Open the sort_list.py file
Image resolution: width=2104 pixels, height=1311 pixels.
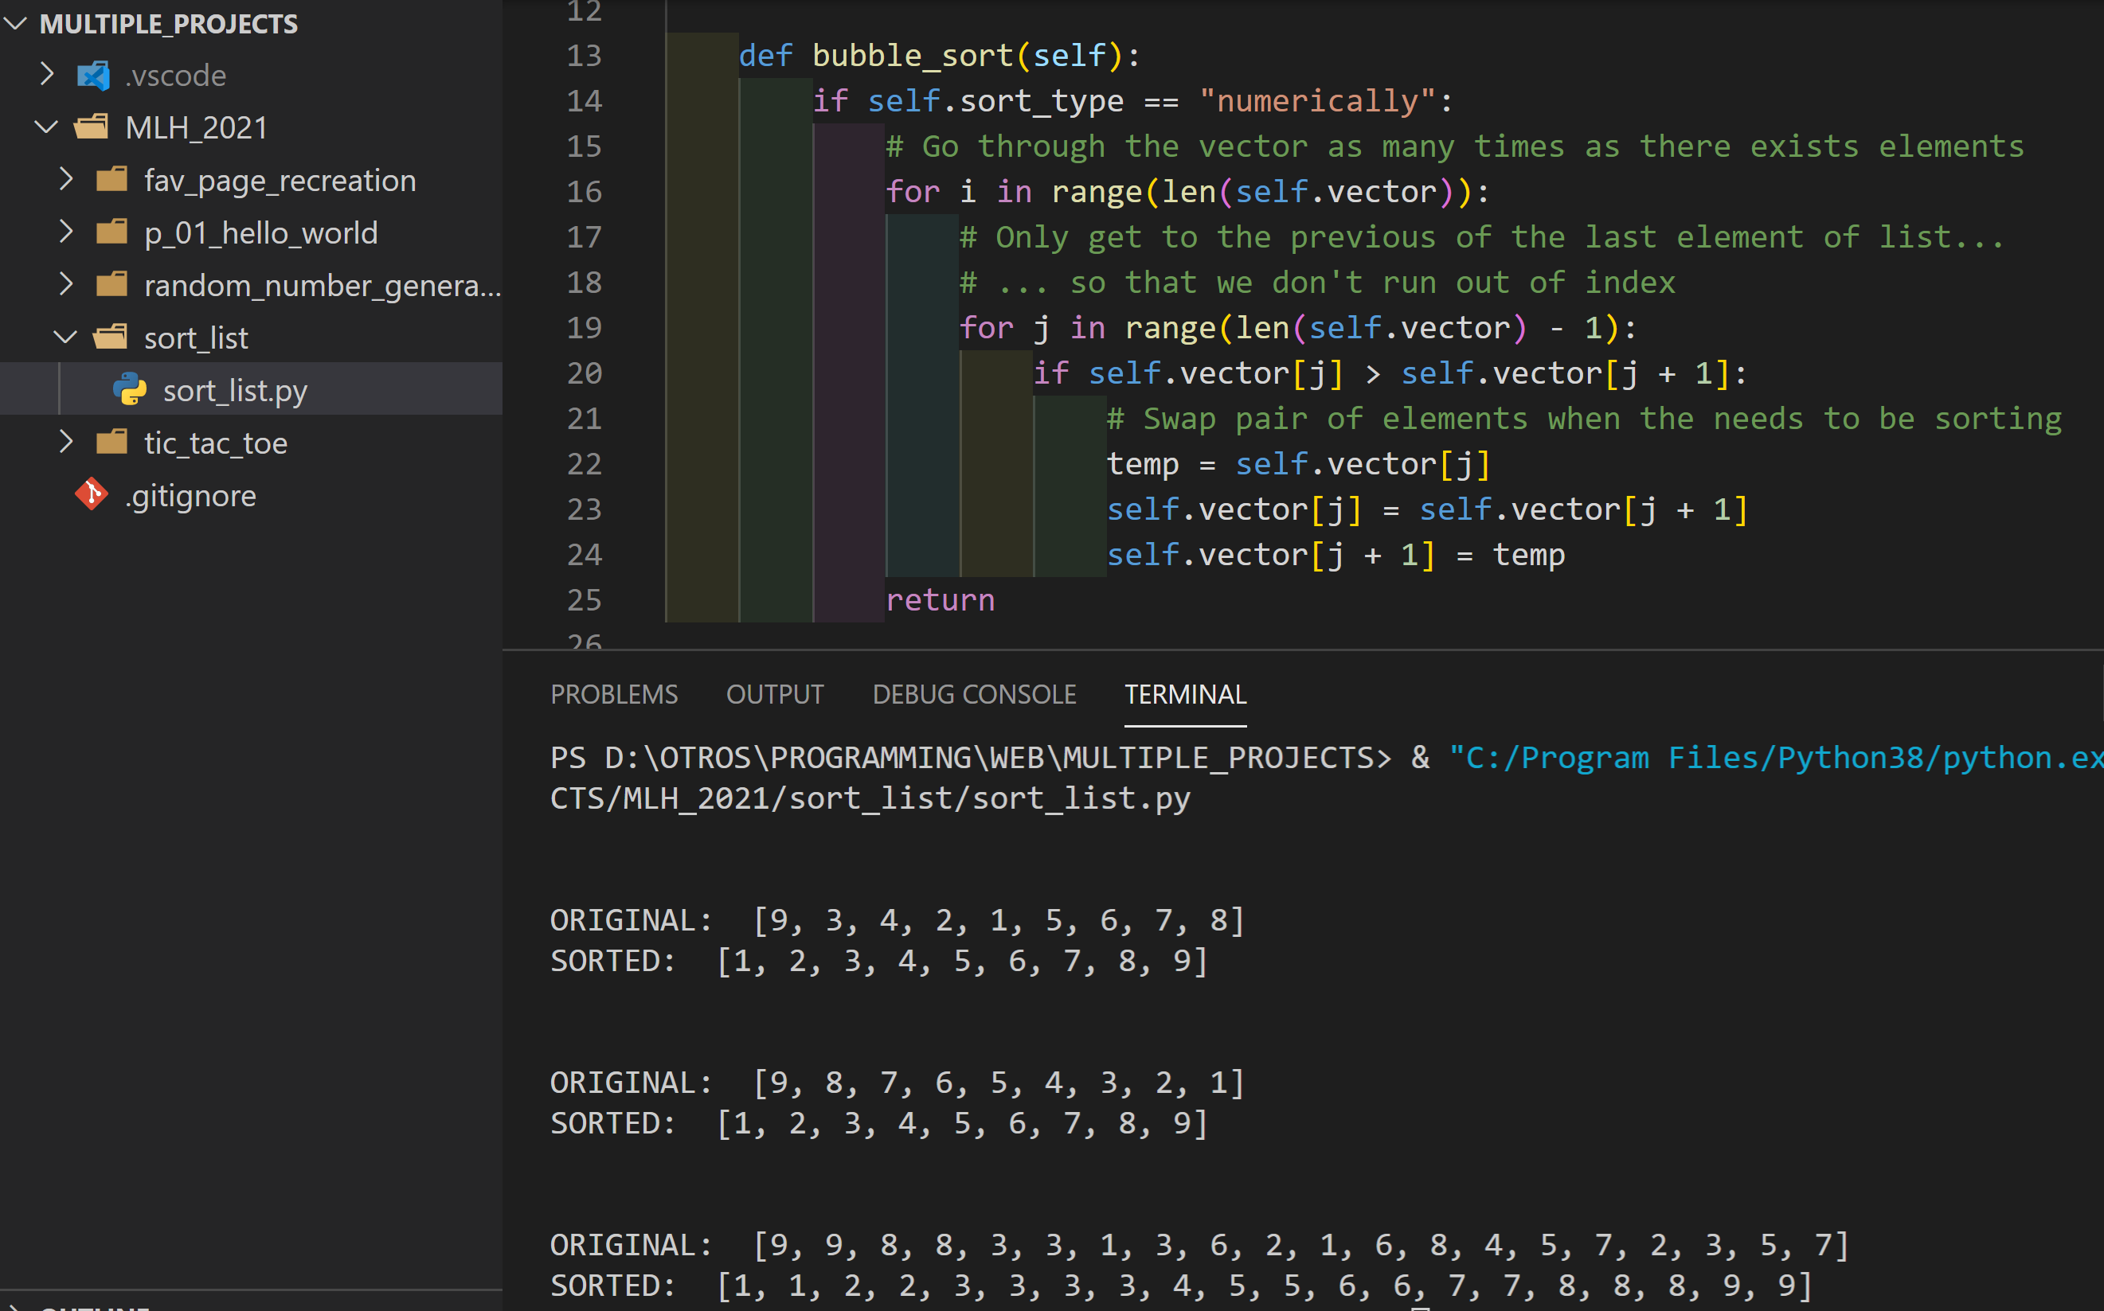(x=235, y=390)
